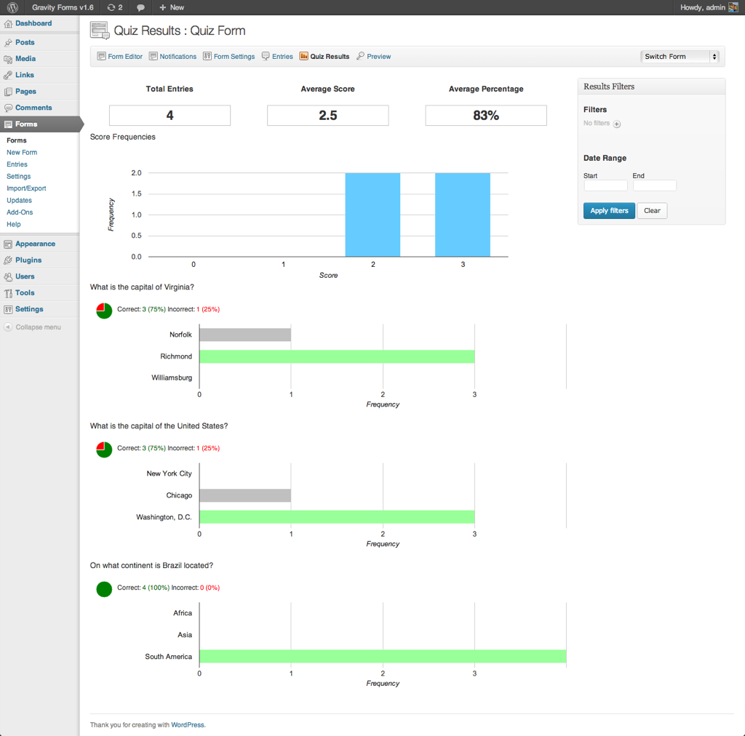
Task: Click the Plugins plug icon
Action: pos(8,260)
